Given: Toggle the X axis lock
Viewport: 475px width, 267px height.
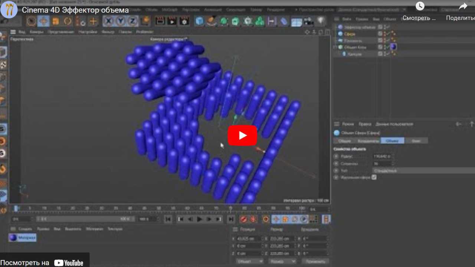Looking at the screenshot, I should [108, 21].
